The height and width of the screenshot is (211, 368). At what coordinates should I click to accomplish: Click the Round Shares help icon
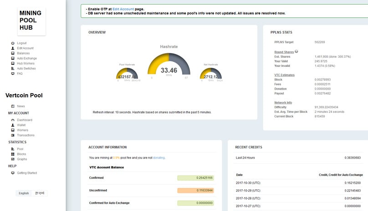pos(296,51)
